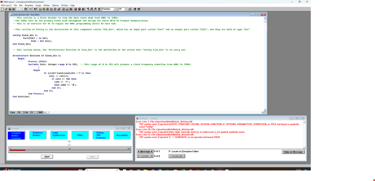The width and height of the screenshot is (375, 181).
Task: Select the Logic Synthesizer module box
Action: 58,134
